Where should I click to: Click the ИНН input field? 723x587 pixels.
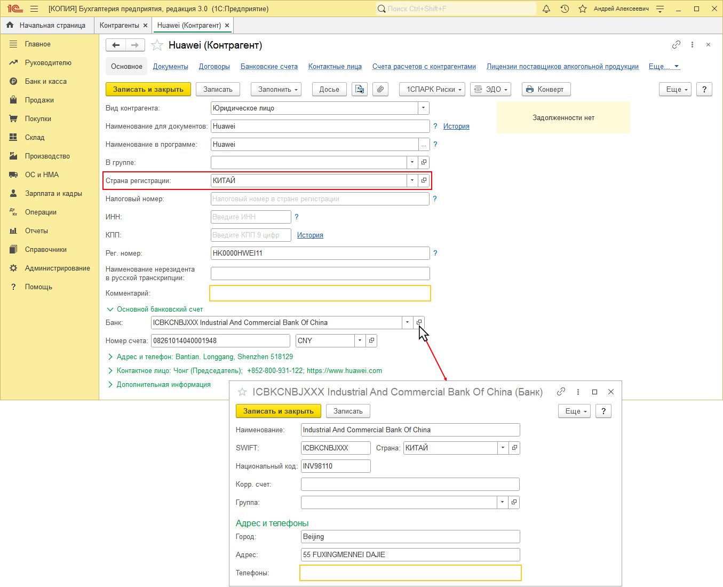point(251,217)
